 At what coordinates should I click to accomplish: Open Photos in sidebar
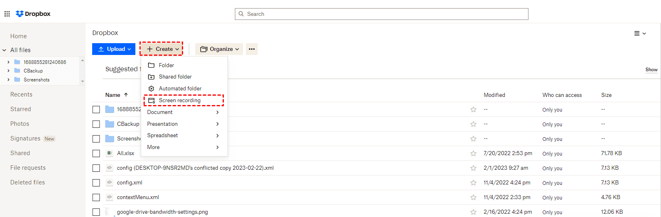coord(20,124)
